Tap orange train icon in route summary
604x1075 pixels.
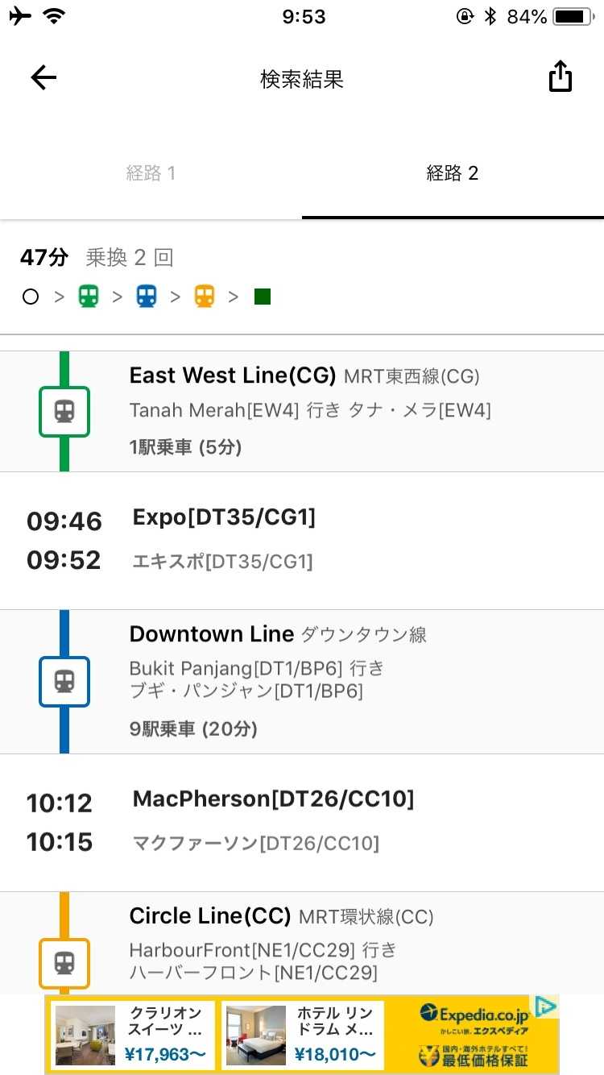205,297
